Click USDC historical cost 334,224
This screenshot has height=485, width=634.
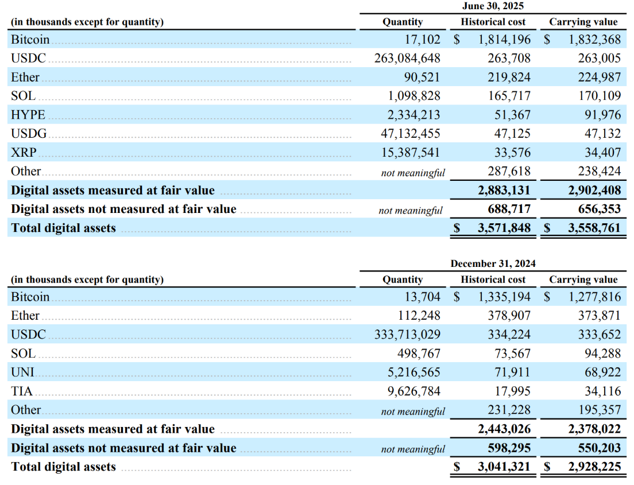point(509,335)
